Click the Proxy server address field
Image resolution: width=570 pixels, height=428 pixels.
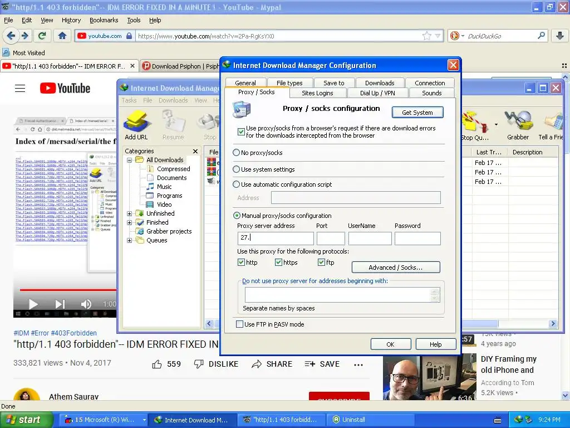click(275, 238)
